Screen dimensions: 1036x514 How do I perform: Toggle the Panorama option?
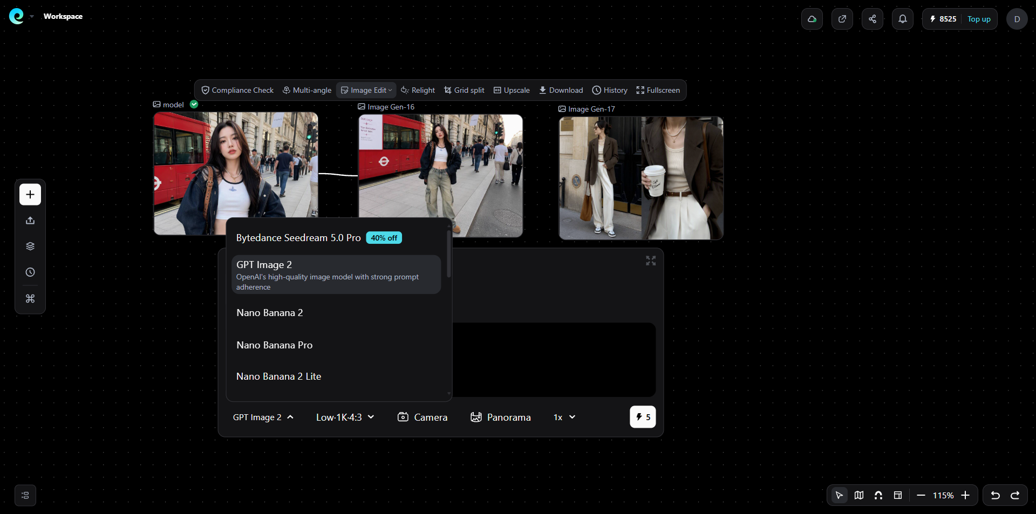click(500, 417)
